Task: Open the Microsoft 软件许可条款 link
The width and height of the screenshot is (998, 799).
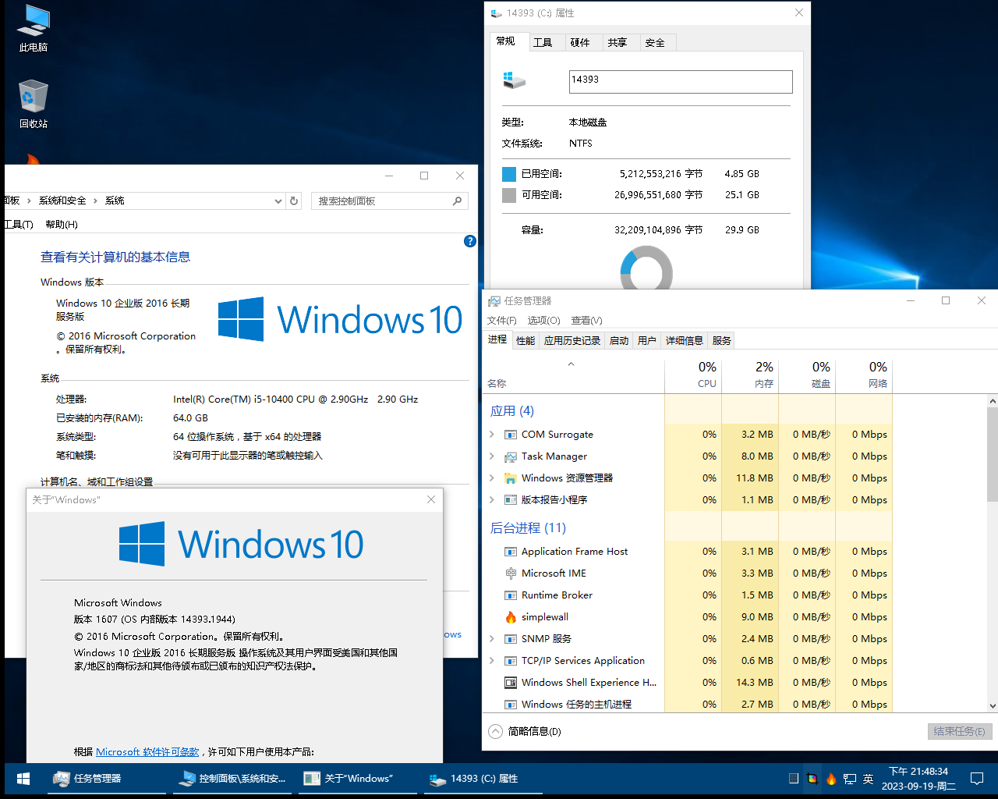Action: pyautogui.click(x=147, y=752)
